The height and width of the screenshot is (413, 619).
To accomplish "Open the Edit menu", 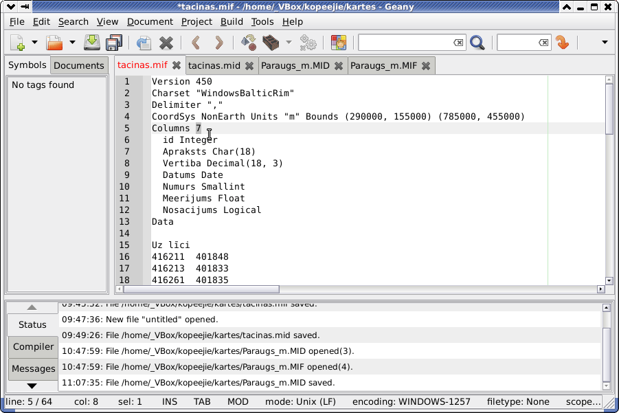I will tap(41, 22).
